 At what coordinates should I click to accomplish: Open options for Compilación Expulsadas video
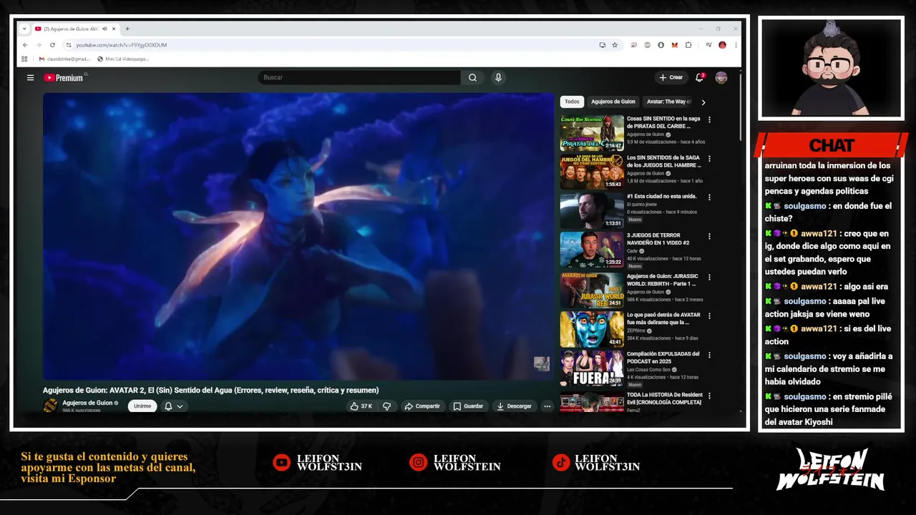point(709,354)
